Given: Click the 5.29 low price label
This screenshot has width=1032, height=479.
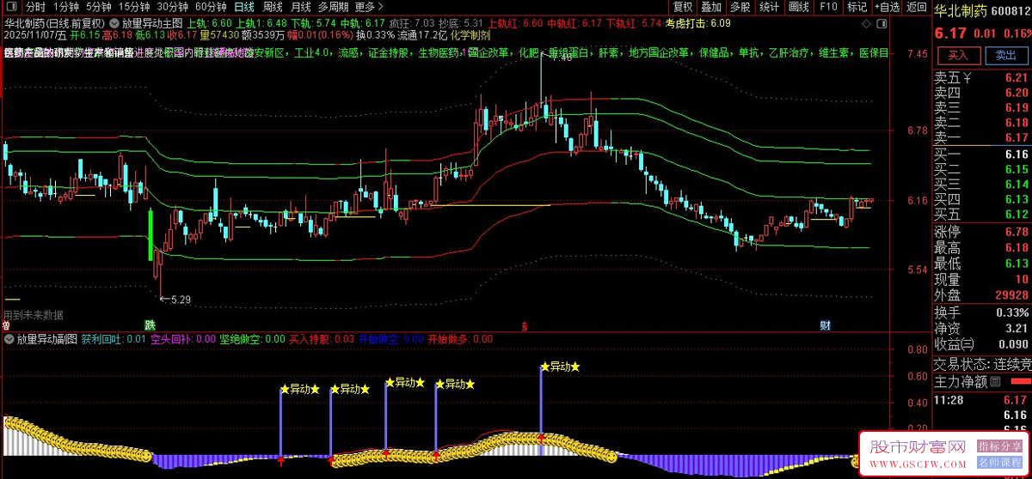Looking at the screenshot, I should [175, 300].
